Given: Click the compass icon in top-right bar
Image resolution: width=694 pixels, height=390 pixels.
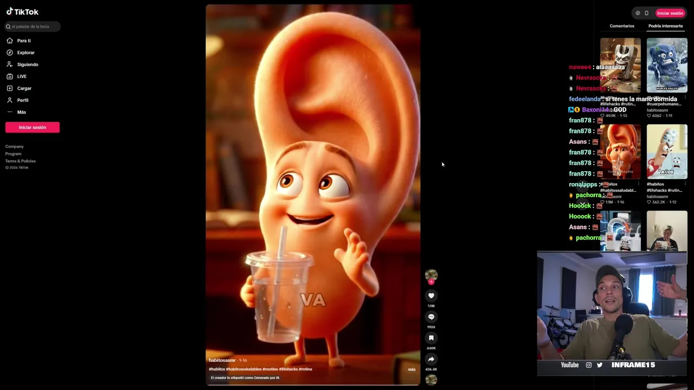Looking at the screenshot, I should click(638, 13).
